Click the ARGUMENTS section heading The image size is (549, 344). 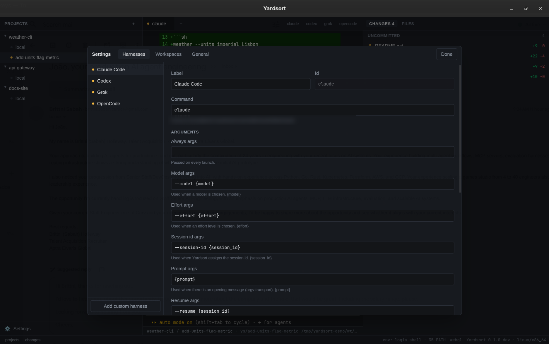(185, 132)
